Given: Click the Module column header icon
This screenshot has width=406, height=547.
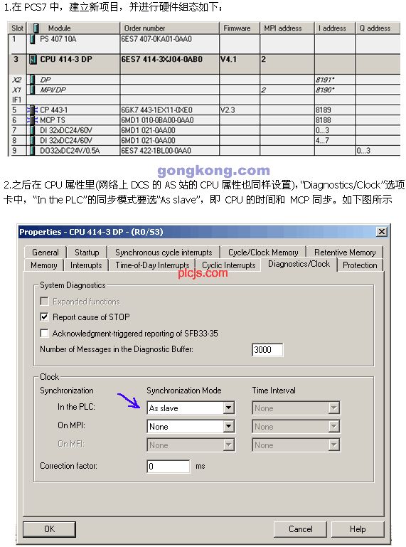Looking at the screenshot, I should [x=36, y=28].
